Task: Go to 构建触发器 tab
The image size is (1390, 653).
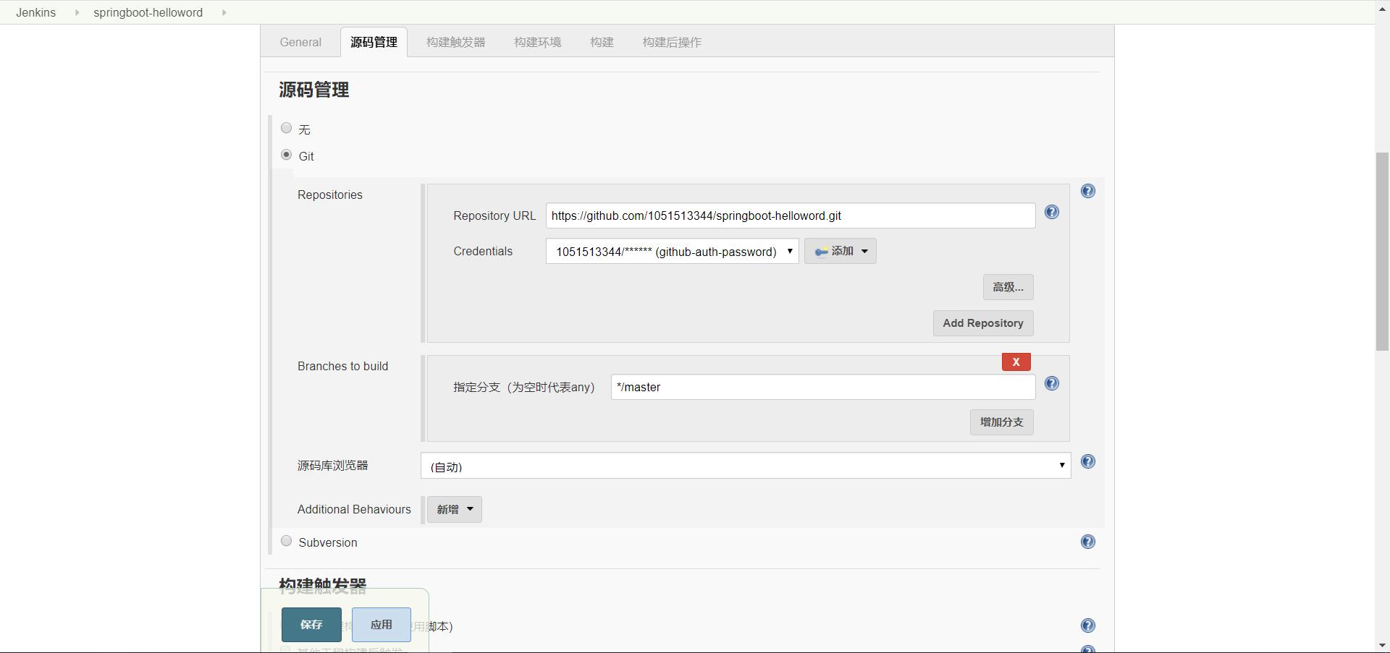Action: point(455,42)
